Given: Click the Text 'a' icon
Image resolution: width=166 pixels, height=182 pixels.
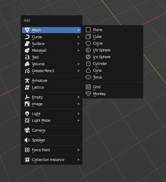Looking at the screenshot, I should [x=27, y=57].
